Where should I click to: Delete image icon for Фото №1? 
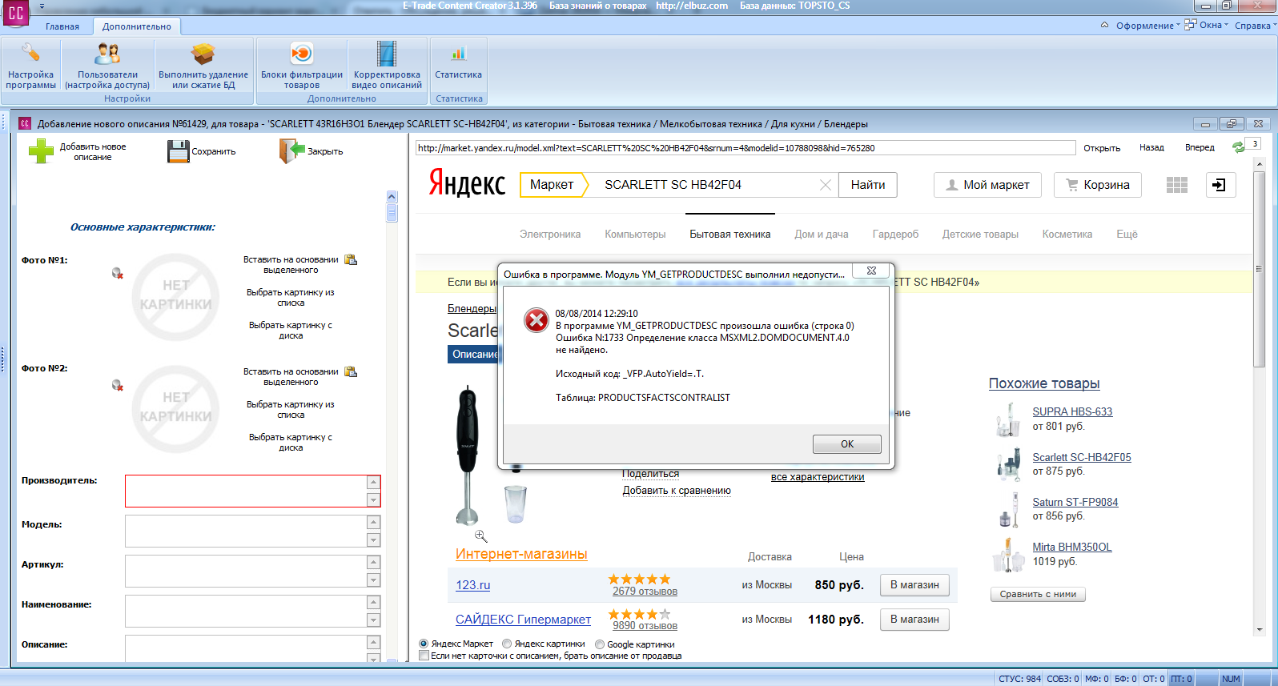tap(118, 273)
